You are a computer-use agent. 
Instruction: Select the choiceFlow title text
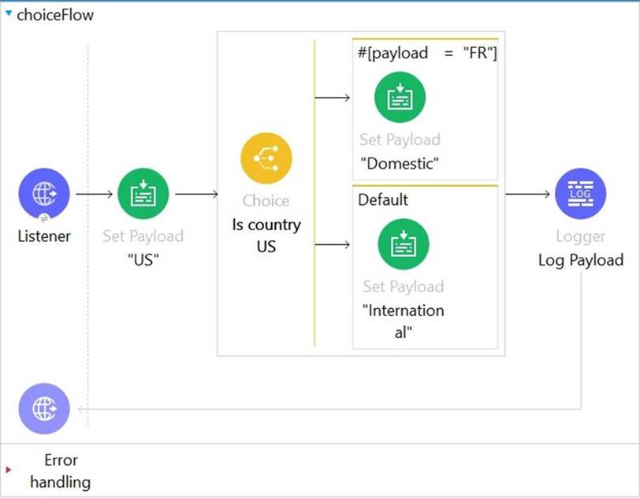click(x=54, y=15)
